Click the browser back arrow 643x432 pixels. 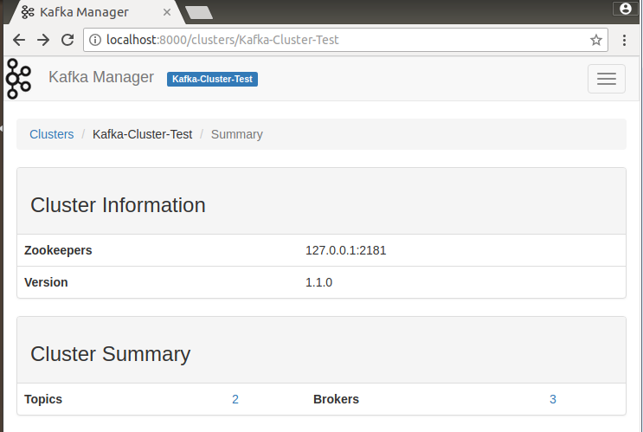(19, 40)
